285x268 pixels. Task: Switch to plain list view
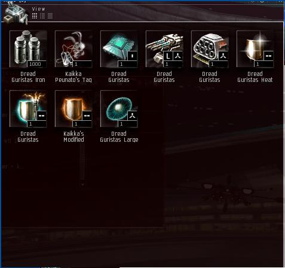tap(50, 16)
